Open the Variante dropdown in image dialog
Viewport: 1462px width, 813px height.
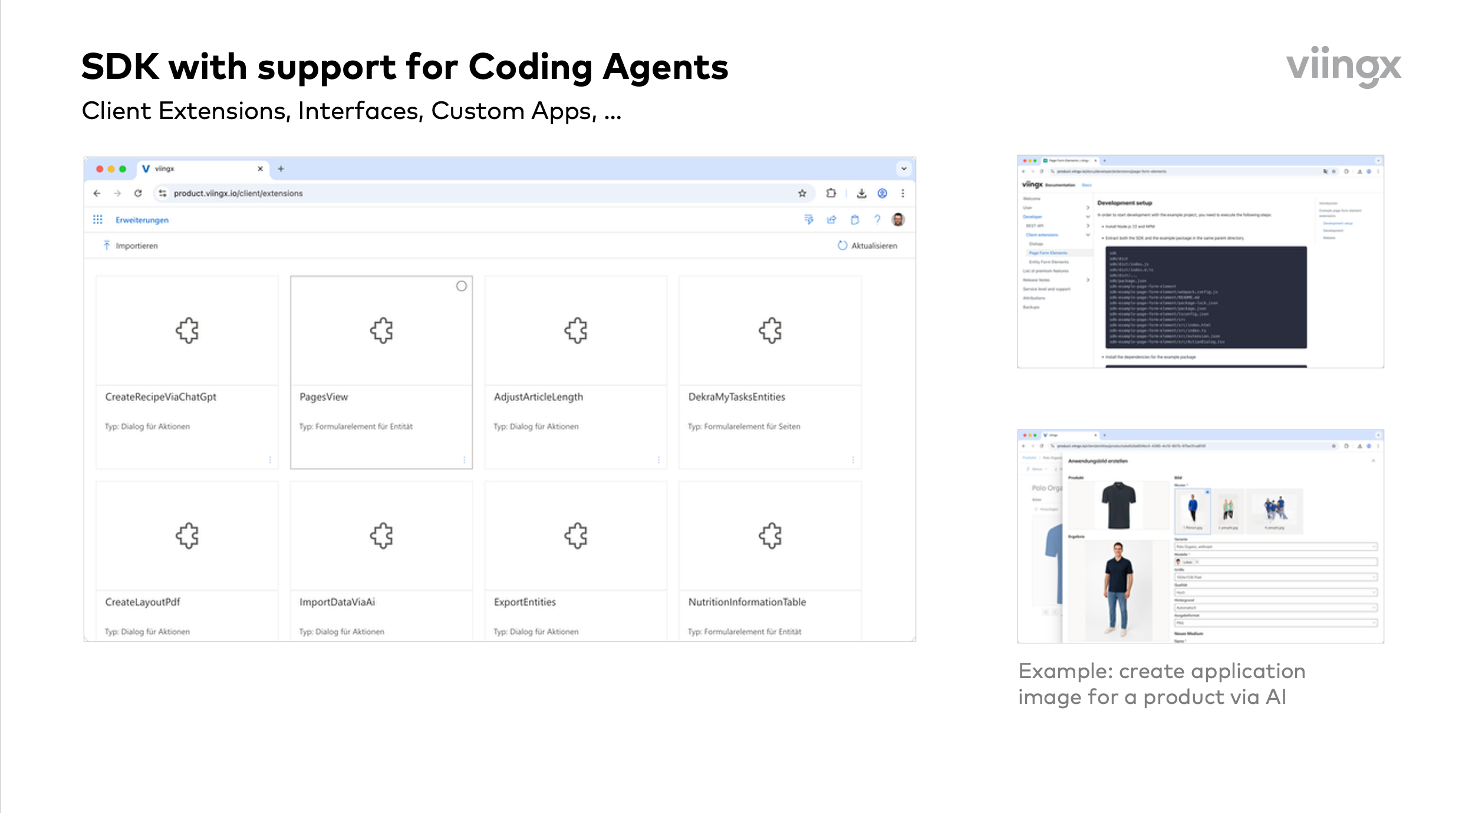click(1276, 547)
